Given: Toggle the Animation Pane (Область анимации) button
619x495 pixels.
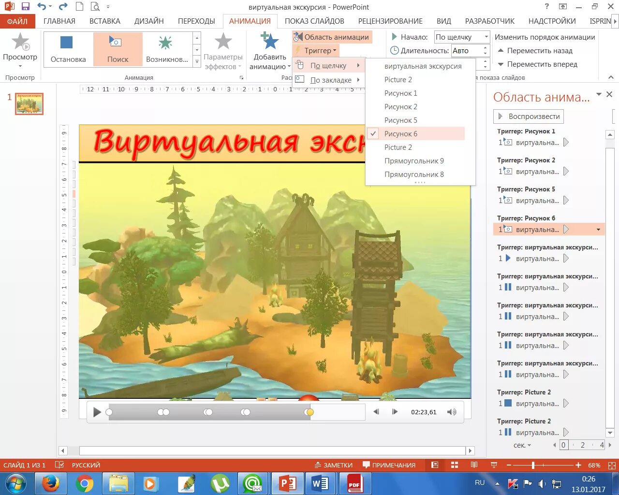Looking at the screenshot, I should pos(332,37).
